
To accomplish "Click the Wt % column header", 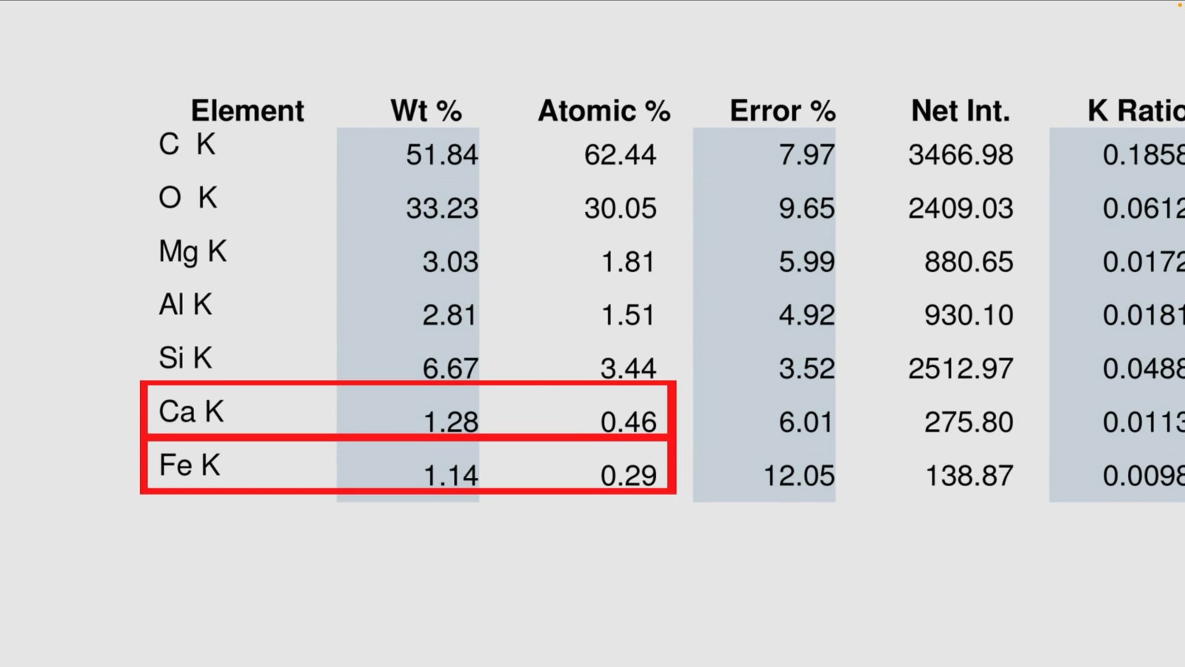I will click(x=426, y=111).
